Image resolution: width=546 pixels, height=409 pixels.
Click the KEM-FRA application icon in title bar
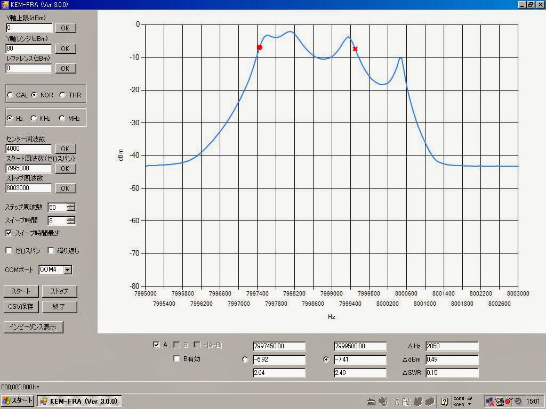point(5,4)
